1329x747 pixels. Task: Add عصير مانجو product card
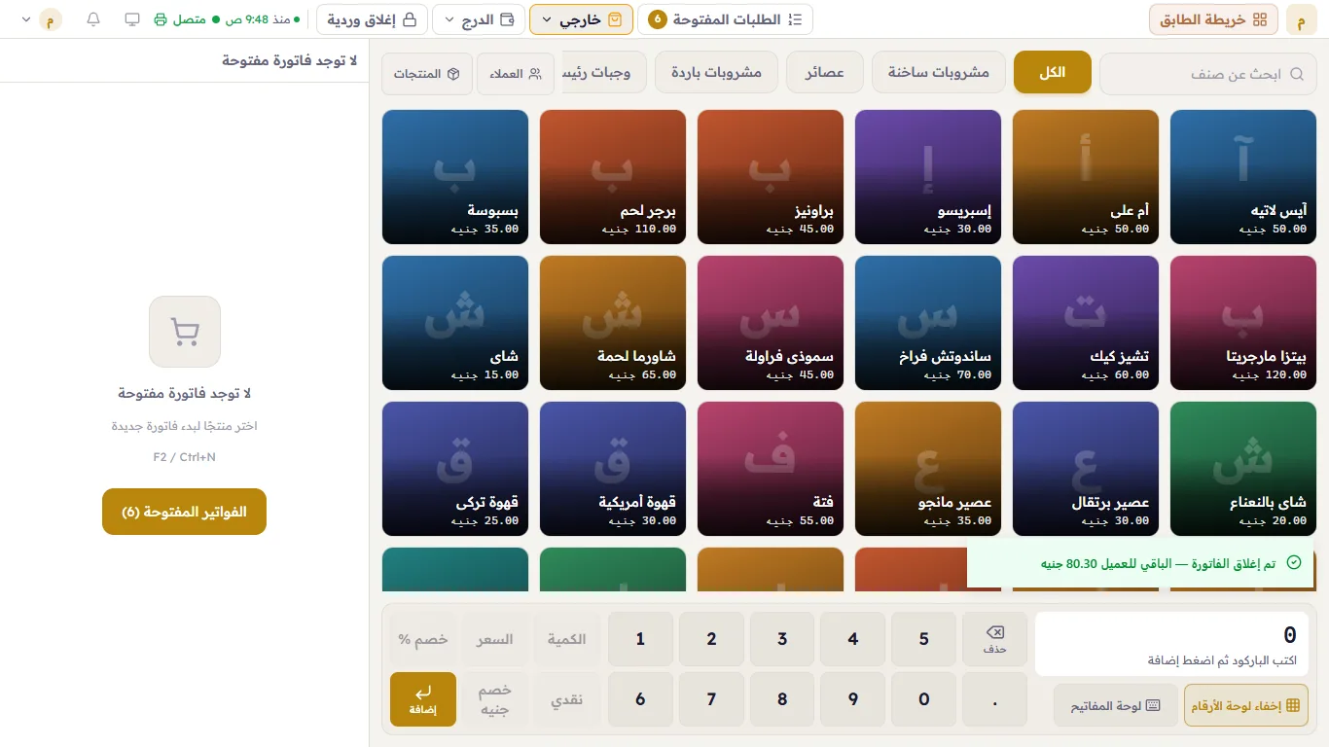click(928, 469)
